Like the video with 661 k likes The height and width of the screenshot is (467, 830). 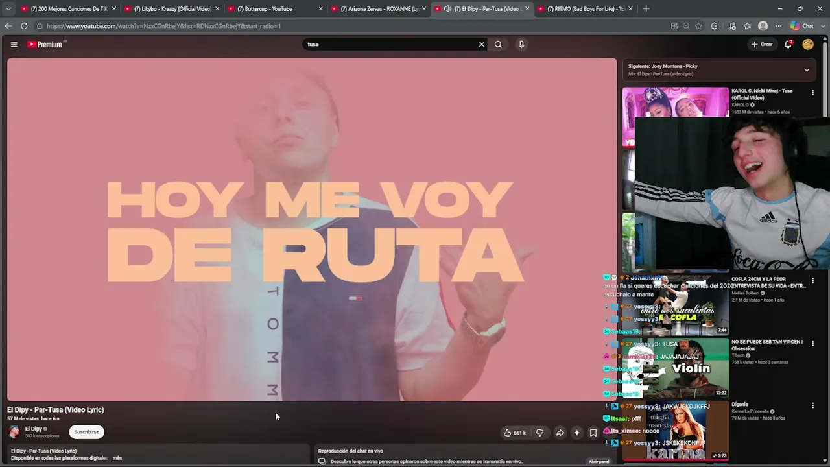click(x=514, y=433)
